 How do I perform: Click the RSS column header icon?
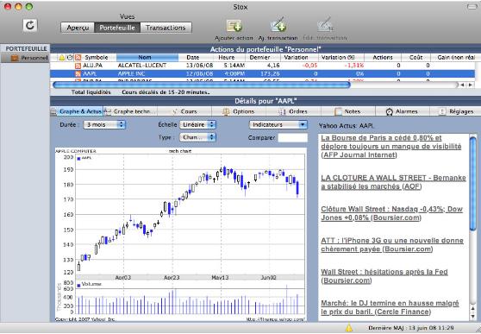coord(78,58)
